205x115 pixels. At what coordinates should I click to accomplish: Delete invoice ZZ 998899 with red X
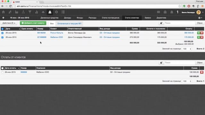click(202, 37)
